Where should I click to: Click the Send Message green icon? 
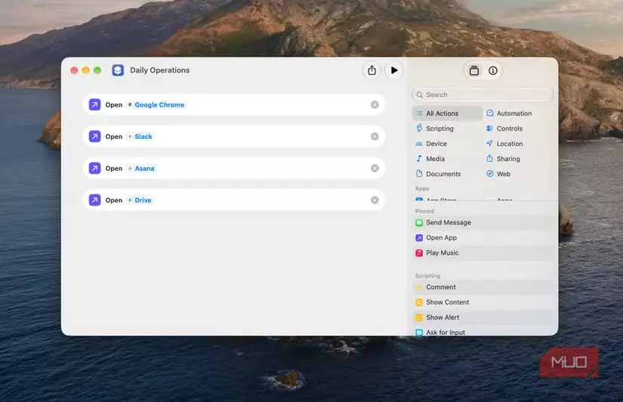419,223
